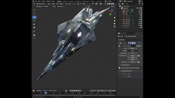Image resolution: width=175 pixels, height=98 pixels.
Task: Activate the Scale tool
Action: 34,24
